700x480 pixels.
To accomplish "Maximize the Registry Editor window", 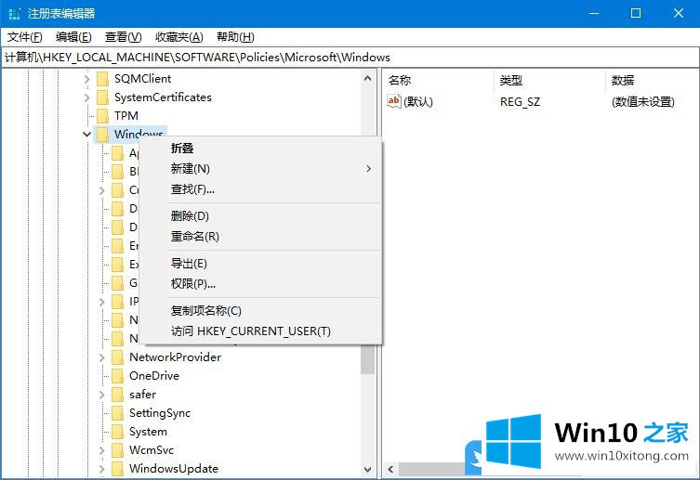I will (x=636, y=13).
